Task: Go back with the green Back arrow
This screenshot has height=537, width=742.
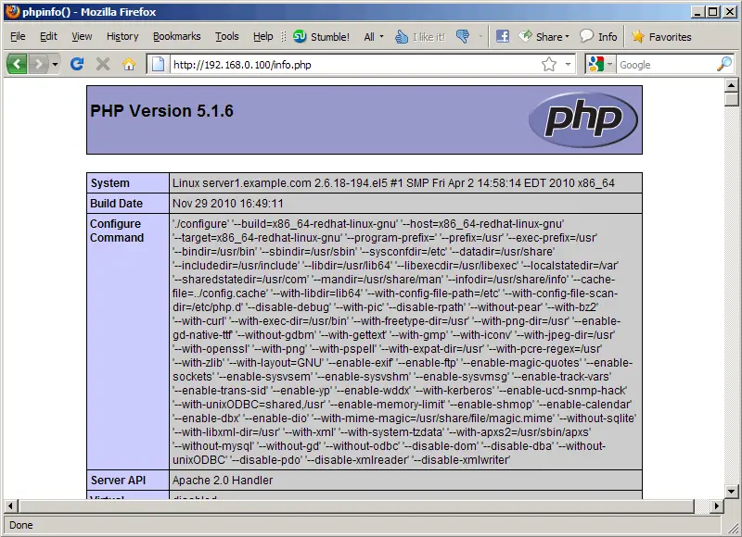Action: (x=17, y=64)
